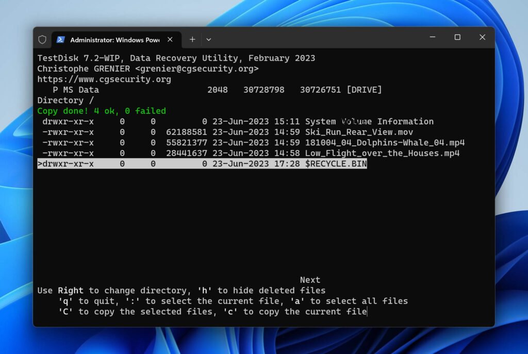
Task: Click the PowerShell icon on the tab
Action: [61, 39]
